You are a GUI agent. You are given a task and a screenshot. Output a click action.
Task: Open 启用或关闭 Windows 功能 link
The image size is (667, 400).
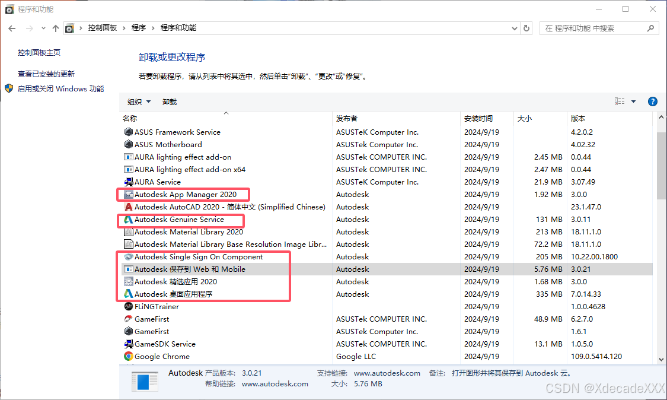click(x=61, y=88)
